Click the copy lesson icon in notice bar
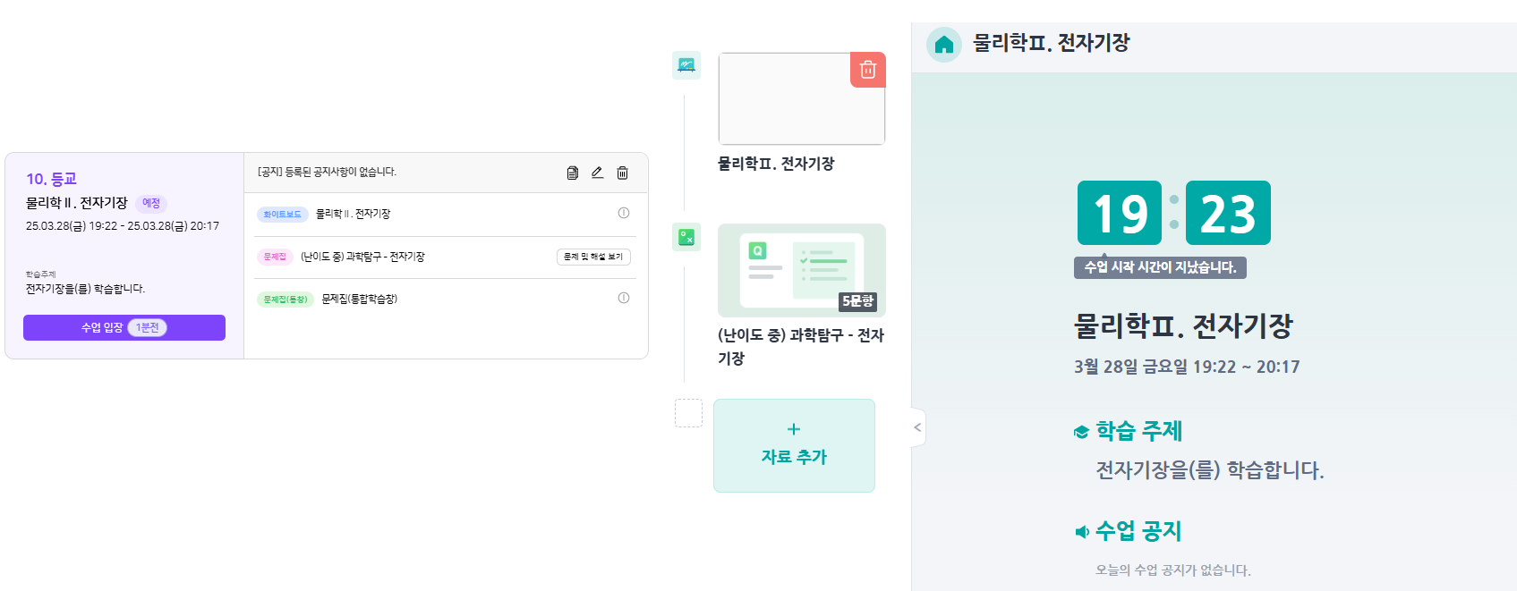Image resolution: width=1517 pixels, height=591 pixels. [x=573, y=173]
